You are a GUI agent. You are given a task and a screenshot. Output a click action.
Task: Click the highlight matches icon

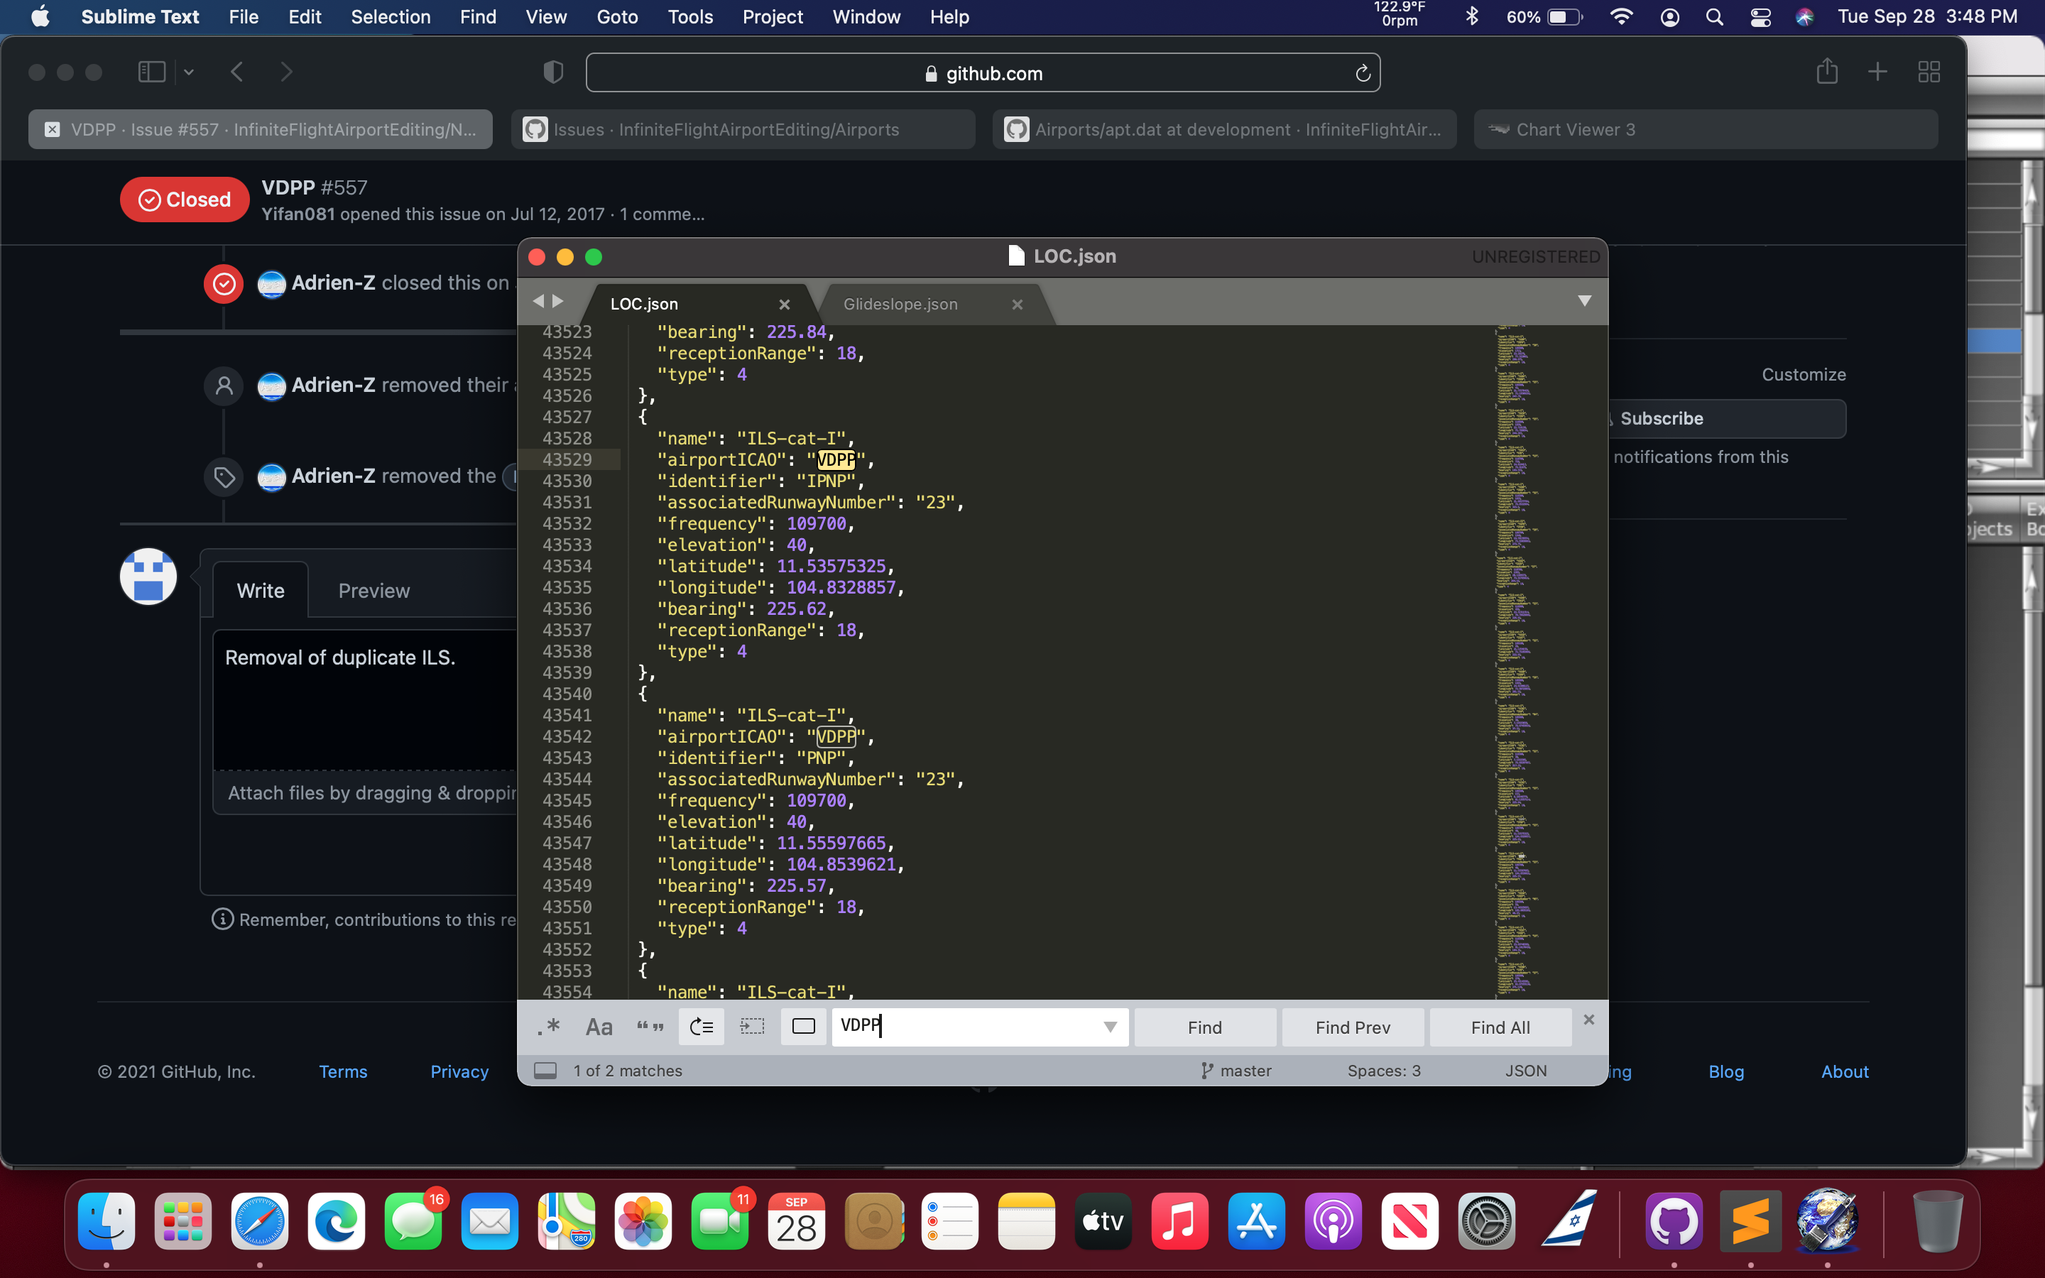[x=803, y=1027]
